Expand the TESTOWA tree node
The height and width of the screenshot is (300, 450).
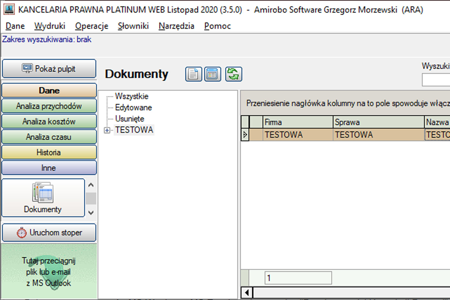tap(107, 130)
